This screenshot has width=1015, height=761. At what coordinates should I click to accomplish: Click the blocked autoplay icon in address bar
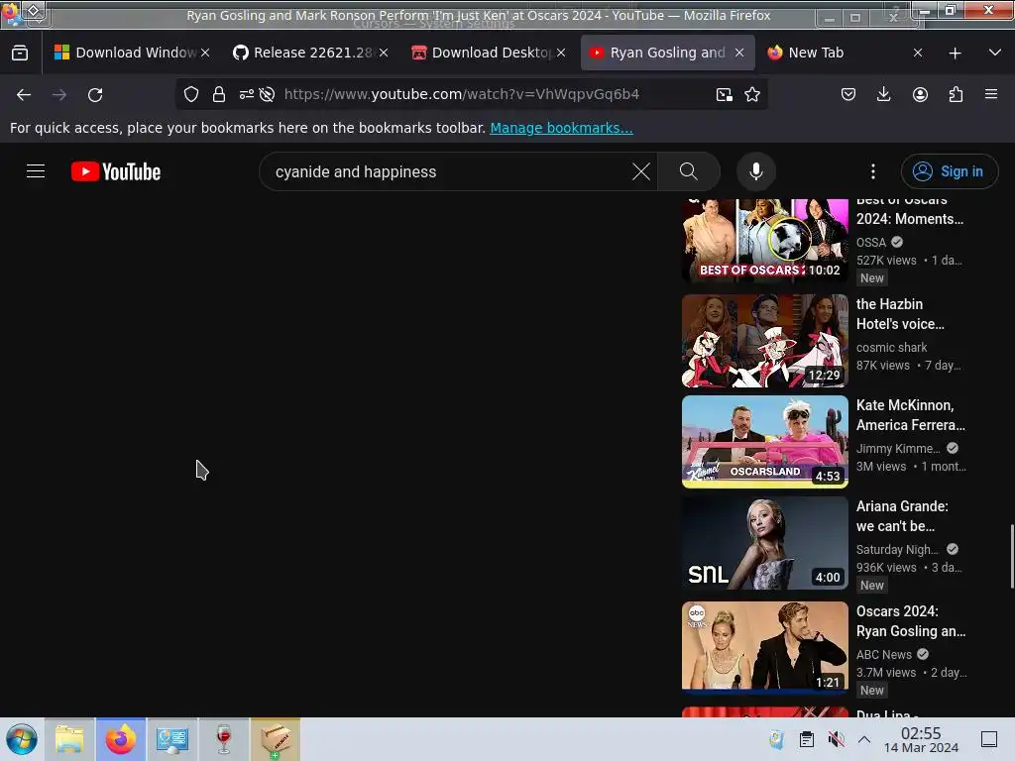(267, 94)
